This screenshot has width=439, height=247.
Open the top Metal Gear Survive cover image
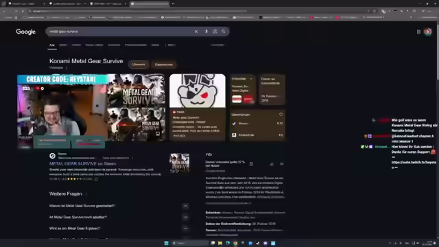click(x=137, y=91)
